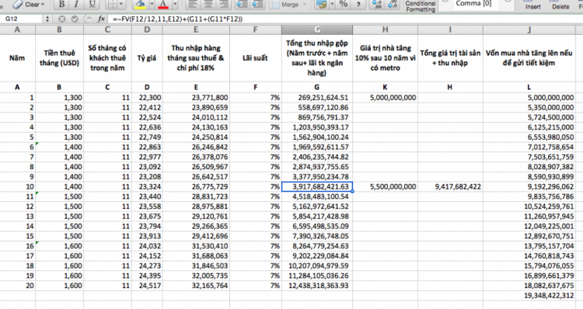583x309 pixels.
Task: Toggle Italic formatting
Action: pyautogui.click(x=77, y=4)
